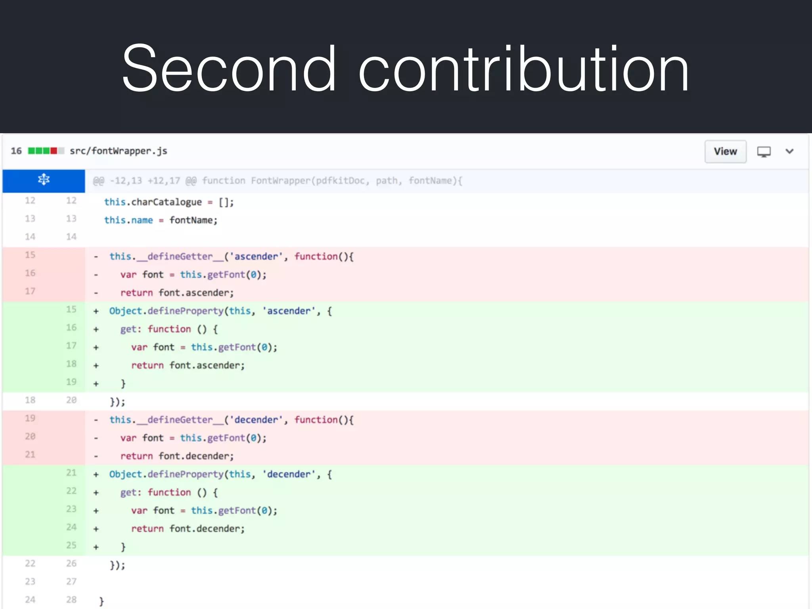Click the 'this.name = fontName;' code line
This screenshot has width=812, height=609.
pyautogui.click(x=161, y=220)
